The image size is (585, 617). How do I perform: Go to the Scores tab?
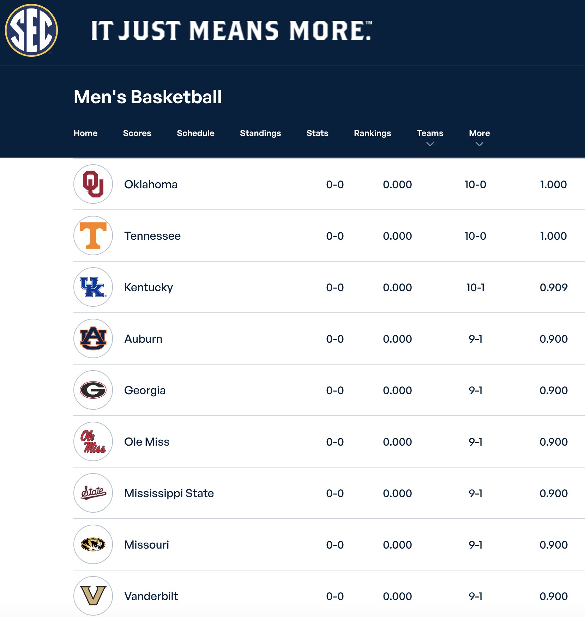click(x=137, y=133)
